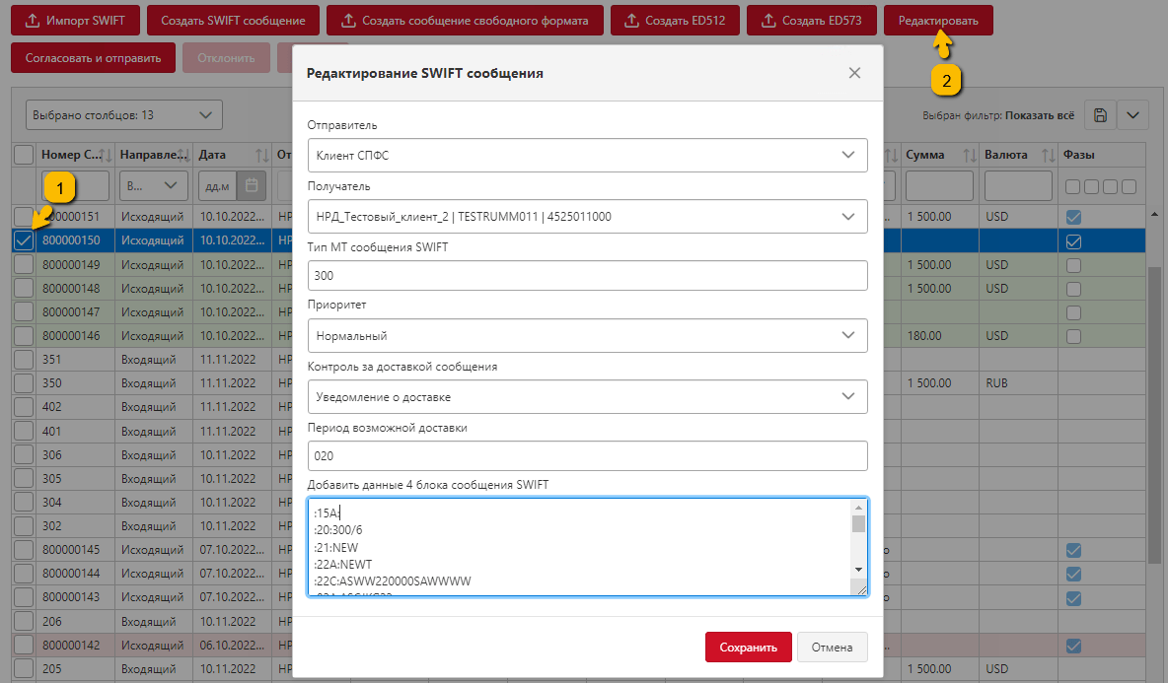Image resolution: width=1168 pixels, height=683 pixels.
Task: Sort table by the Дата column
Action: point(261,155)
